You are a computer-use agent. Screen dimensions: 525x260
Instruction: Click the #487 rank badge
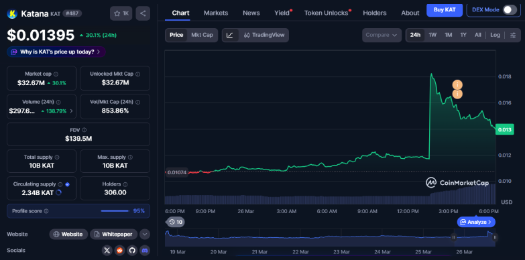pos(72,13)
